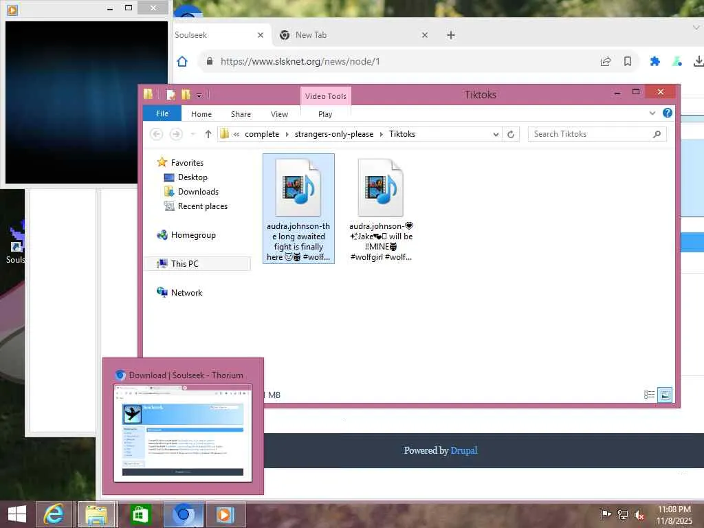Screen dimensions: 704x528
Task: Open the View ribbon tab
Action: tap(279, 114)
